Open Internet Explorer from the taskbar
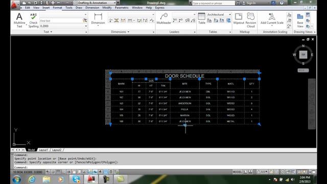Viewport: 327px width, 184px height. coord(32,179)
